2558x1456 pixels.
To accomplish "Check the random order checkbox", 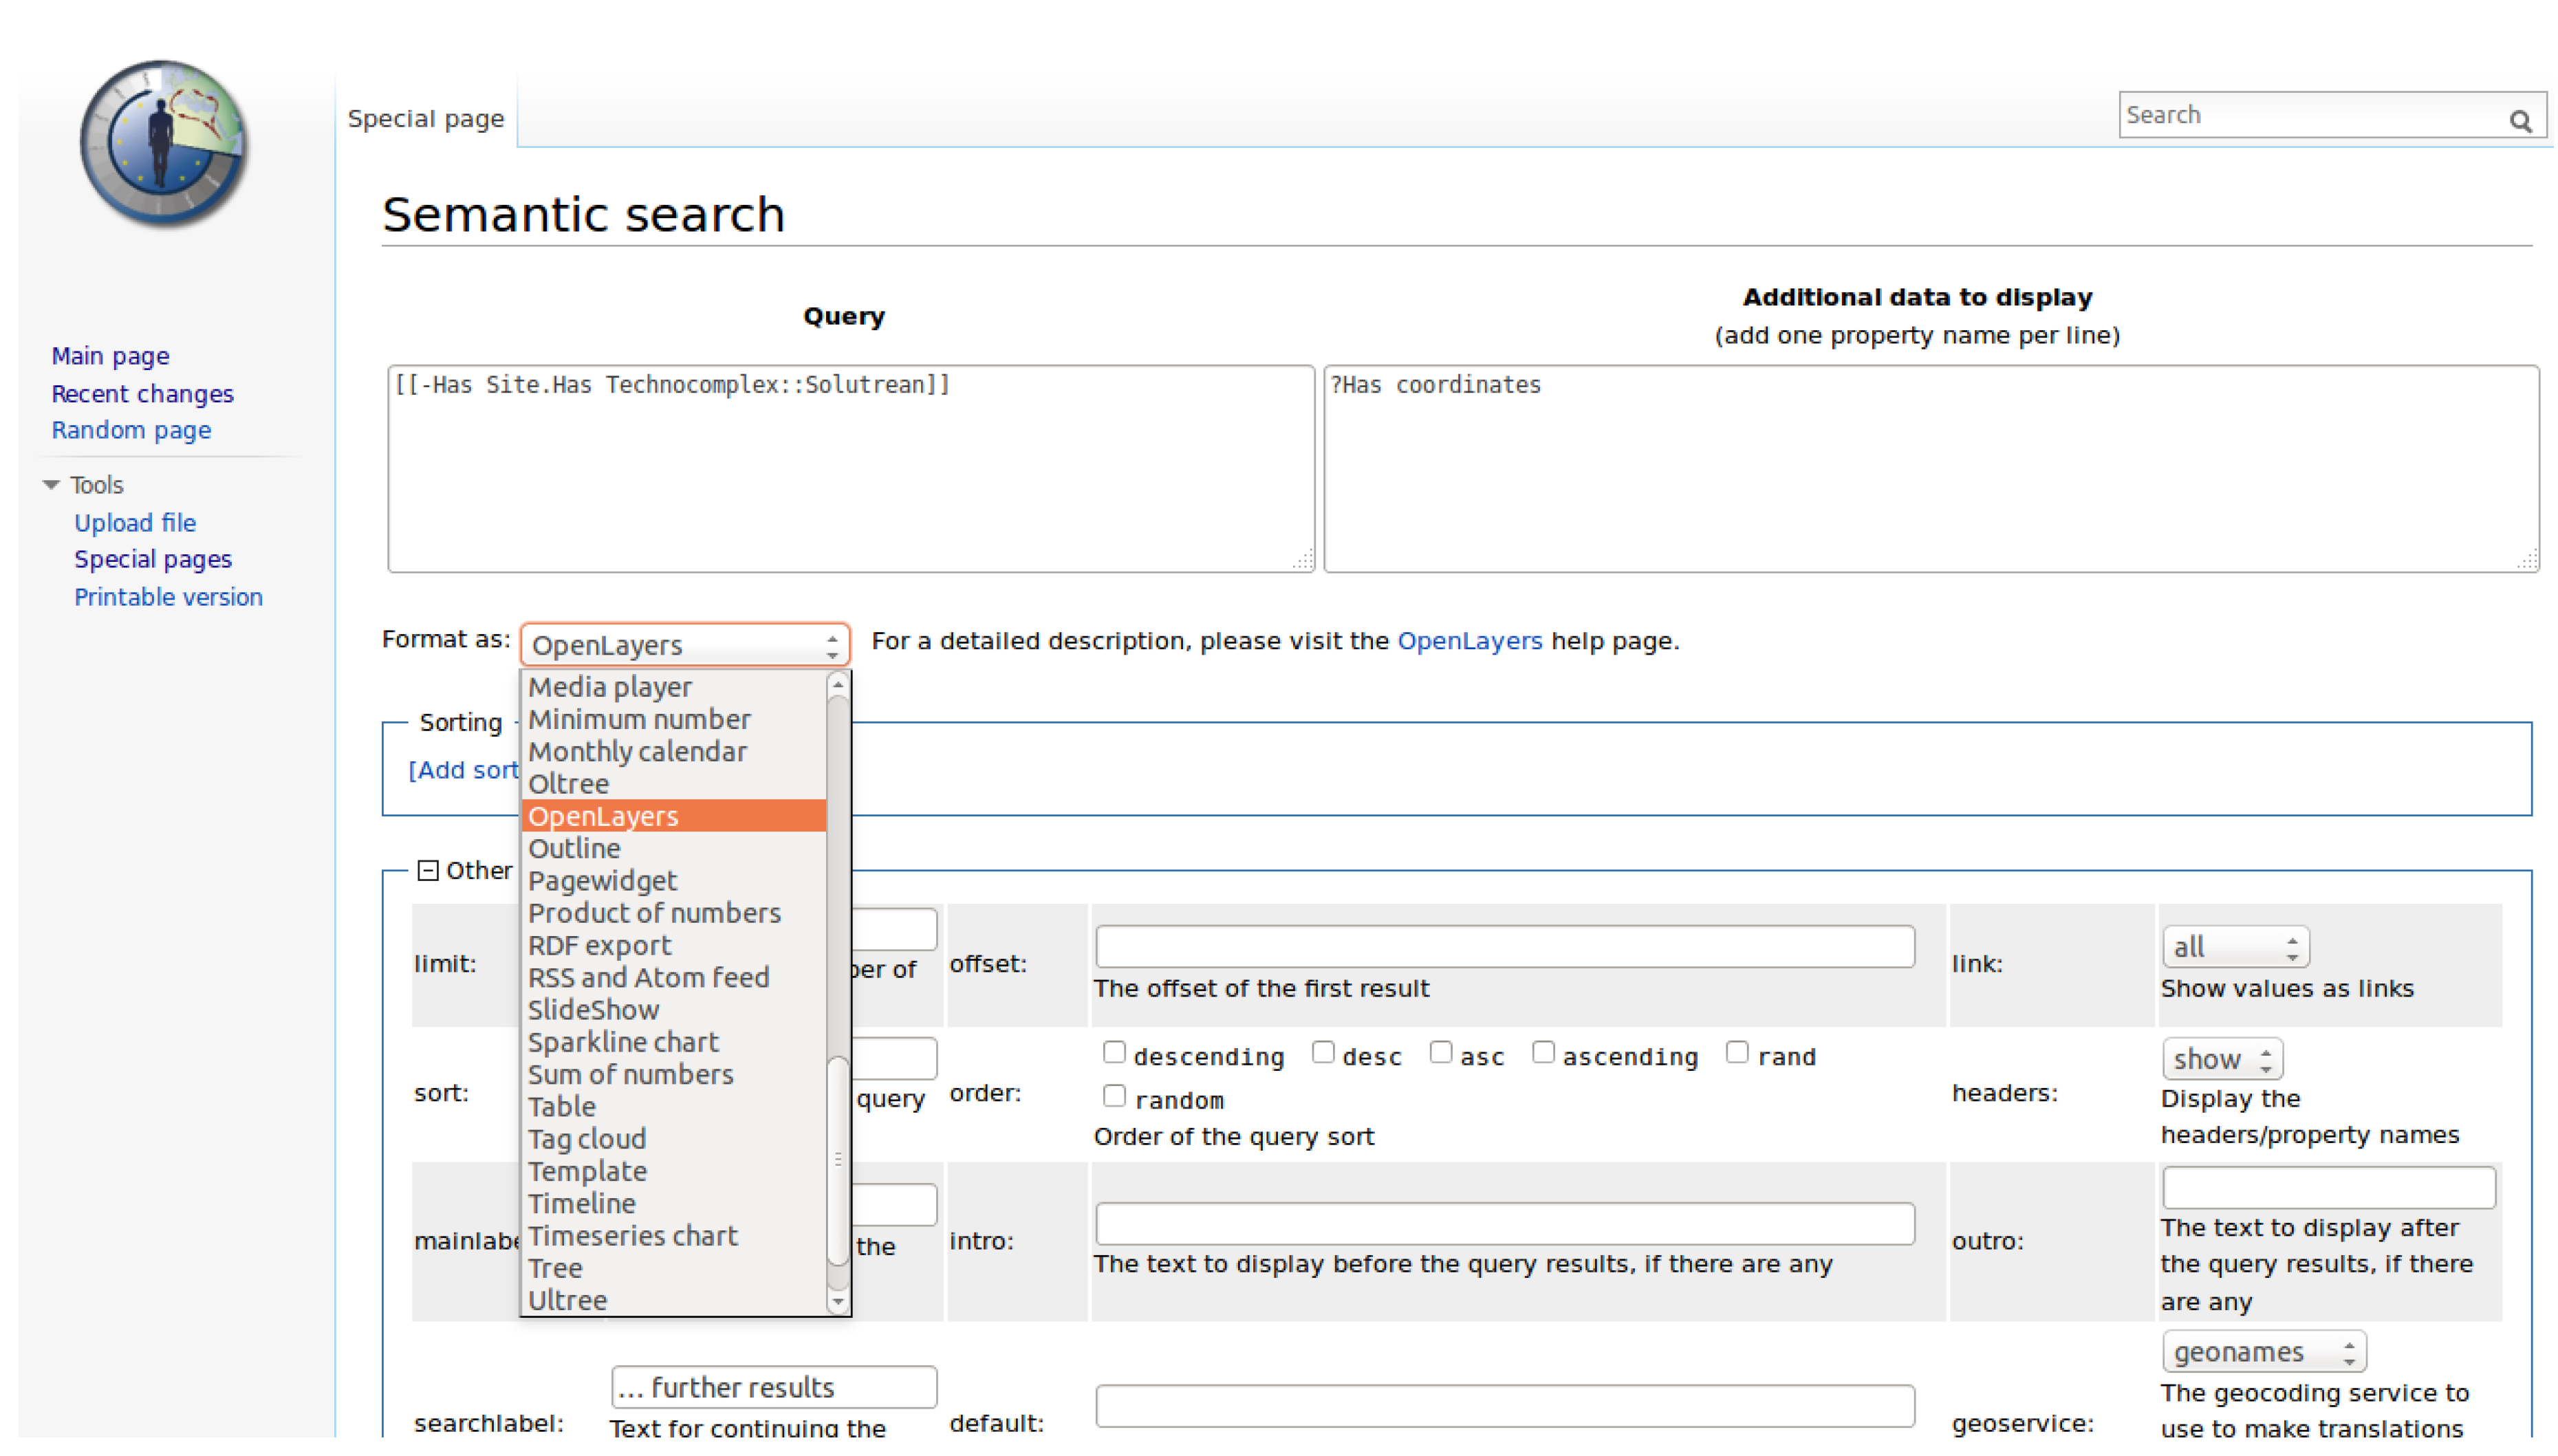I will pos(1114,1096).
